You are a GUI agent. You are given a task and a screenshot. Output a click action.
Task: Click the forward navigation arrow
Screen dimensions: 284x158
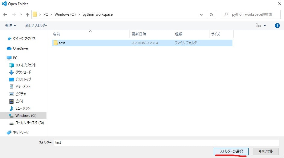click(x=14, y=14)
